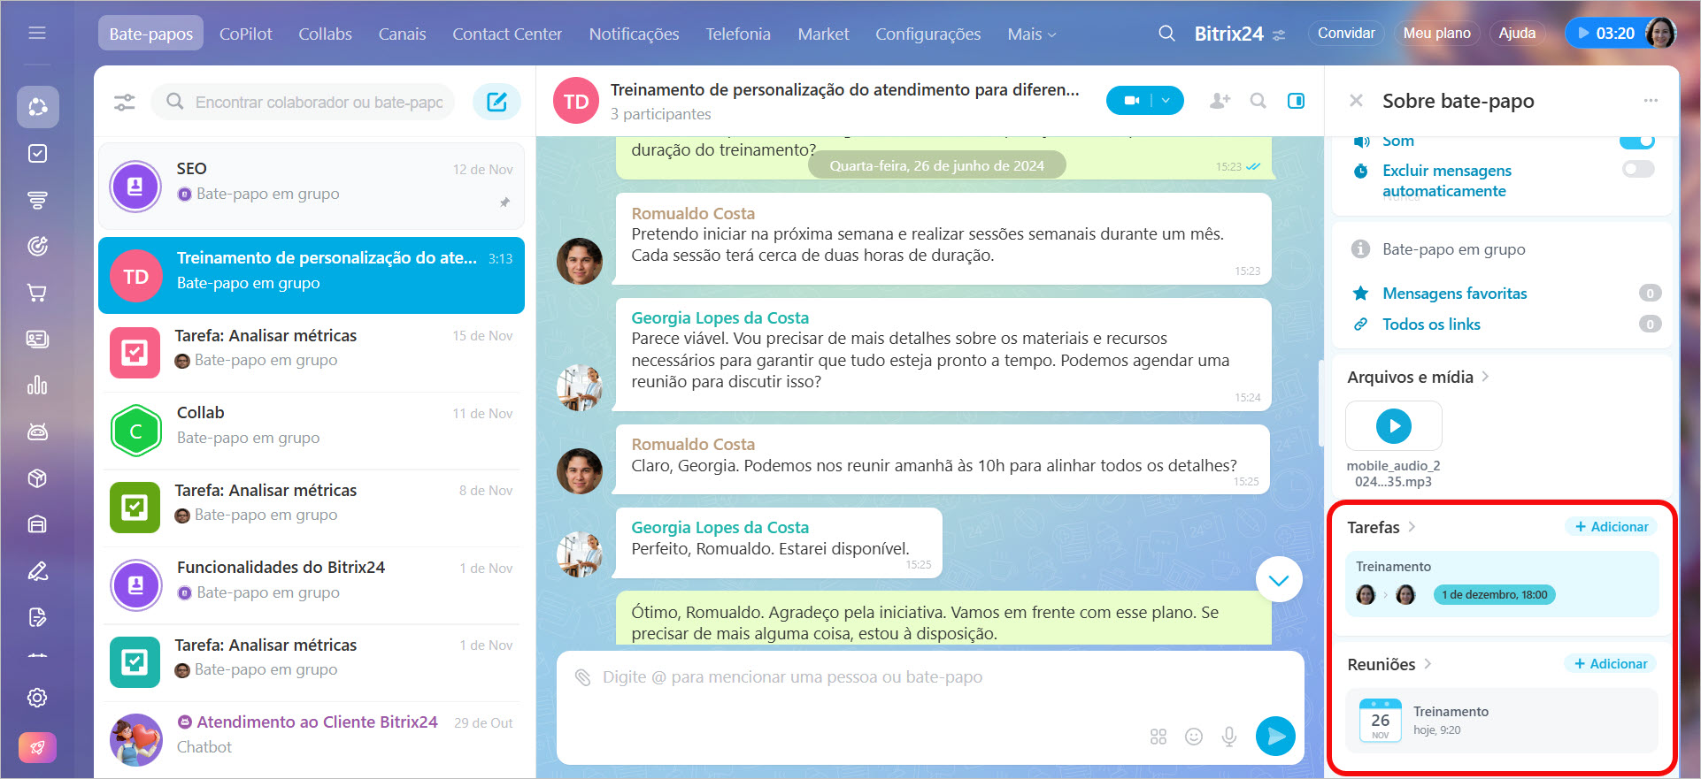Image resolution: width=1701 pixels, height=779 pixels.
Task: Open the Mensagens favoritas link
Action: 1454,294
